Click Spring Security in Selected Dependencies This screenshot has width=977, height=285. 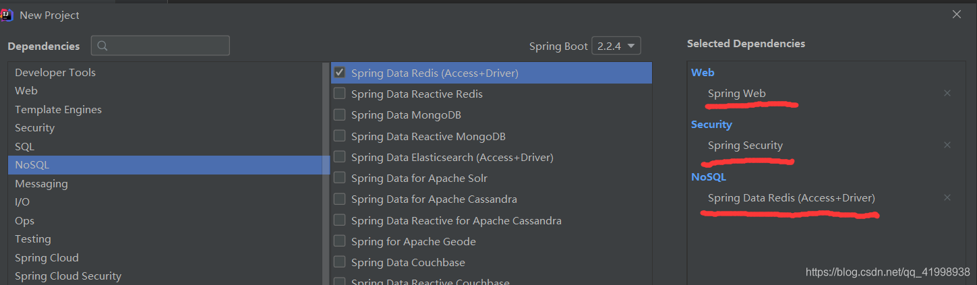click(x=745, y=145)
